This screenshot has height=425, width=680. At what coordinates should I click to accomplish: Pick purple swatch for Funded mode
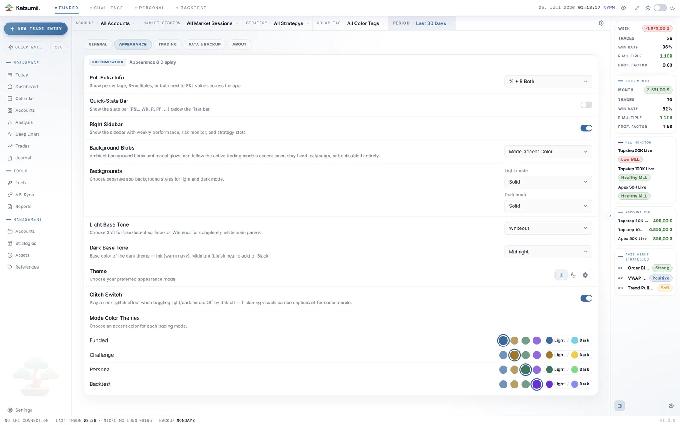[537, 340]
